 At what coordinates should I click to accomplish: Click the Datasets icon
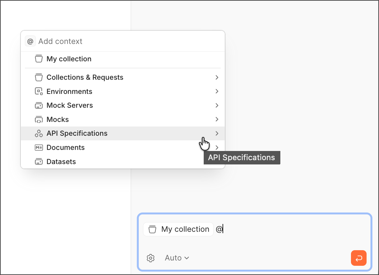[x=39, y=162]
